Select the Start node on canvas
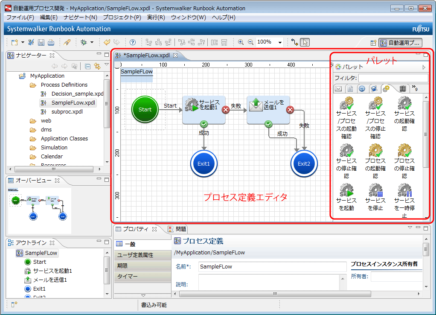436x315 pixels. point(145,109)
